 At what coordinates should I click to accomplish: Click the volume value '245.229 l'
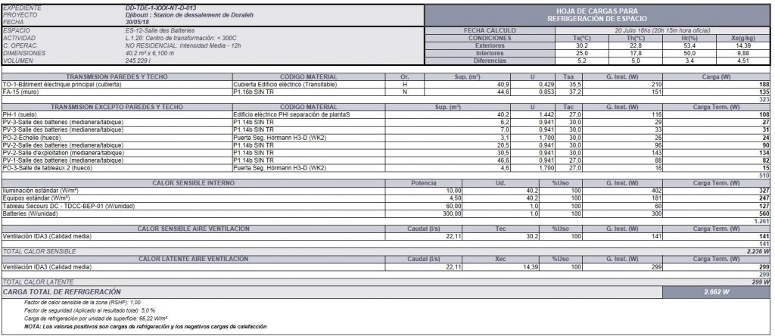(139, 61)
